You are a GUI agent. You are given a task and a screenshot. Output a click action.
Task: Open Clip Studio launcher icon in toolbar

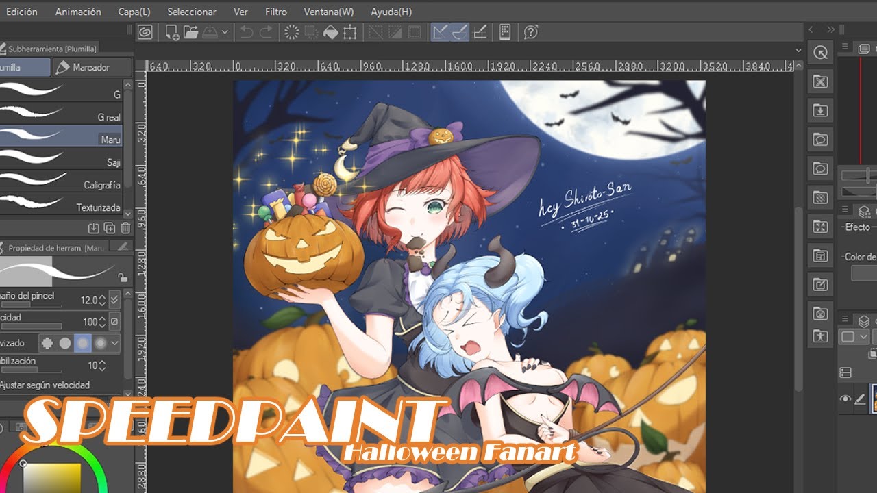click(145, 32)
